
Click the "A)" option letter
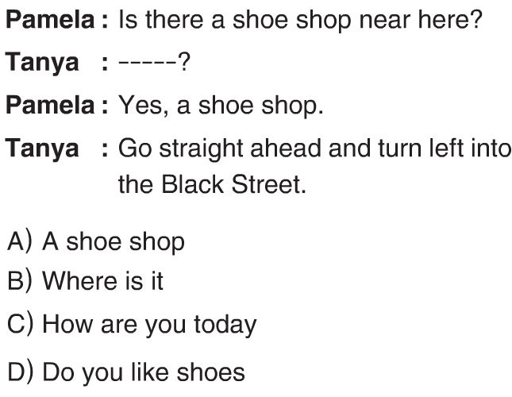(x=20, y=242)
